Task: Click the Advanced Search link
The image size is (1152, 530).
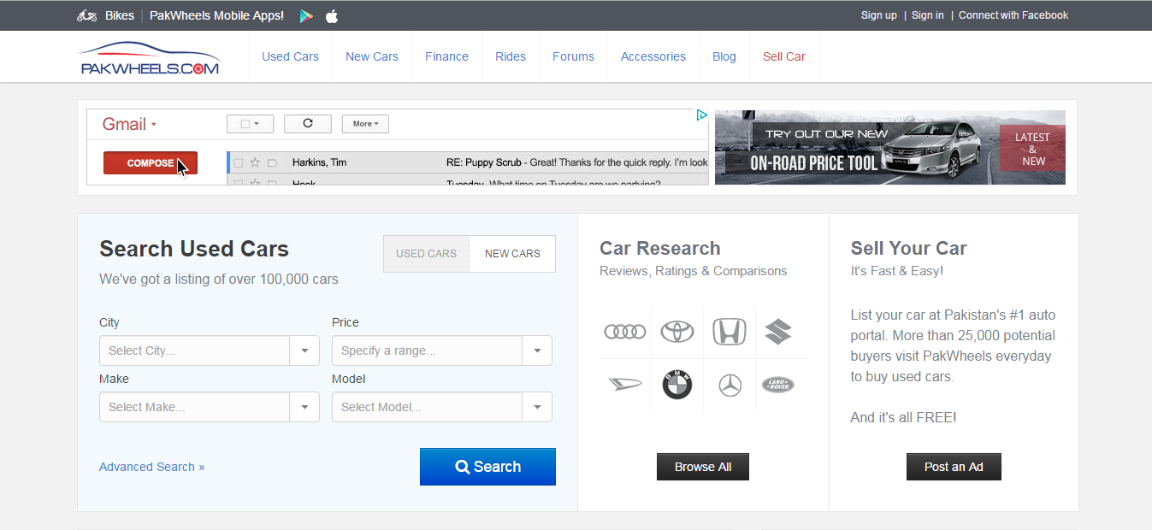Action: coord(151,467)
